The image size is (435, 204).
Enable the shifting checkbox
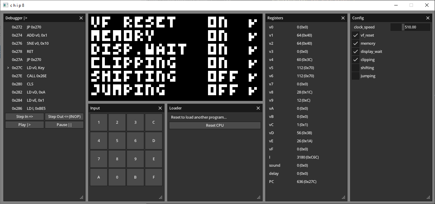(355, 68)
